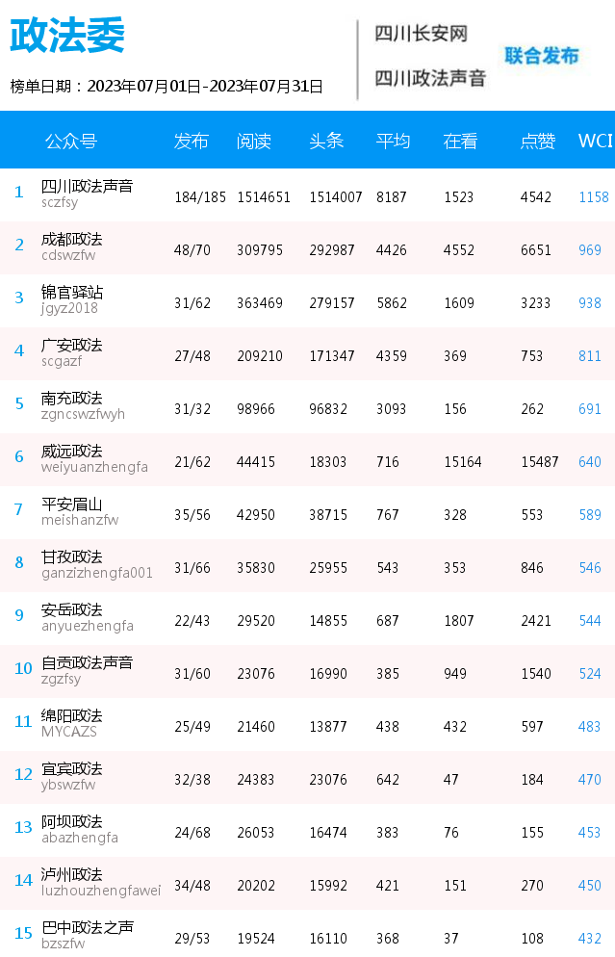Image resolution: width=615 pixels, height=957 pixels.
Task: Click the WCI column header
Action: pyautogui.click(x=595, y=141)
